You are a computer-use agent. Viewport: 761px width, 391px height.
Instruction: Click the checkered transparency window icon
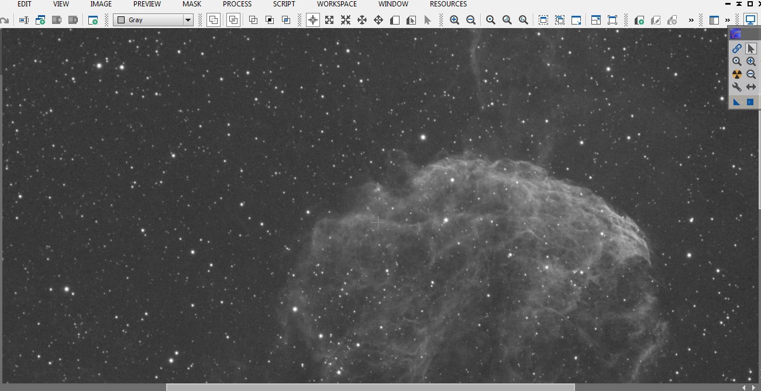point(714,20)
